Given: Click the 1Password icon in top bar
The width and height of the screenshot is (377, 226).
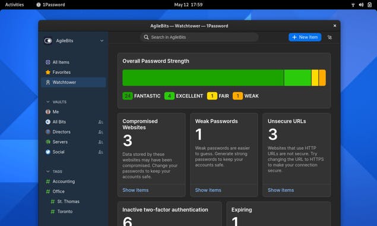Looking at the screenshot, I should [x=38, y=5].
